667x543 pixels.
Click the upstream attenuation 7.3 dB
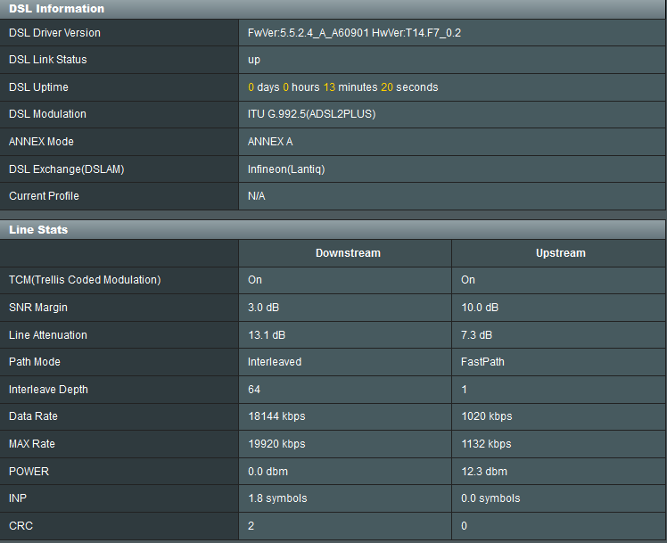pos(476,335)
